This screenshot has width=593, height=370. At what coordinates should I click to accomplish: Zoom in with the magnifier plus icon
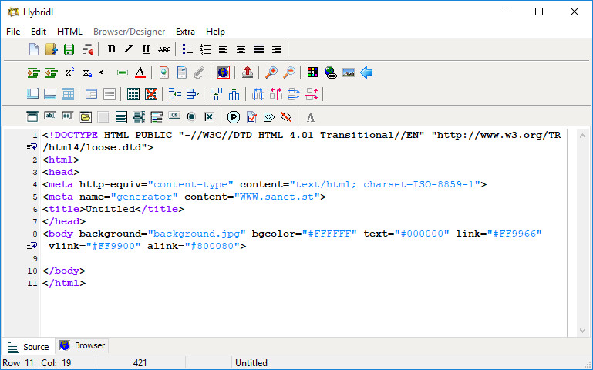(x=271, y=72)
